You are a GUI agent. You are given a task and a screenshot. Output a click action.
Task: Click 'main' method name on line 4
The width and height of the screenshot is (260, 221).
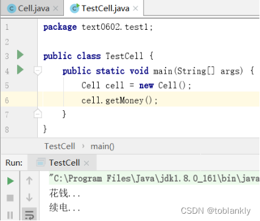tap(163, 71)
